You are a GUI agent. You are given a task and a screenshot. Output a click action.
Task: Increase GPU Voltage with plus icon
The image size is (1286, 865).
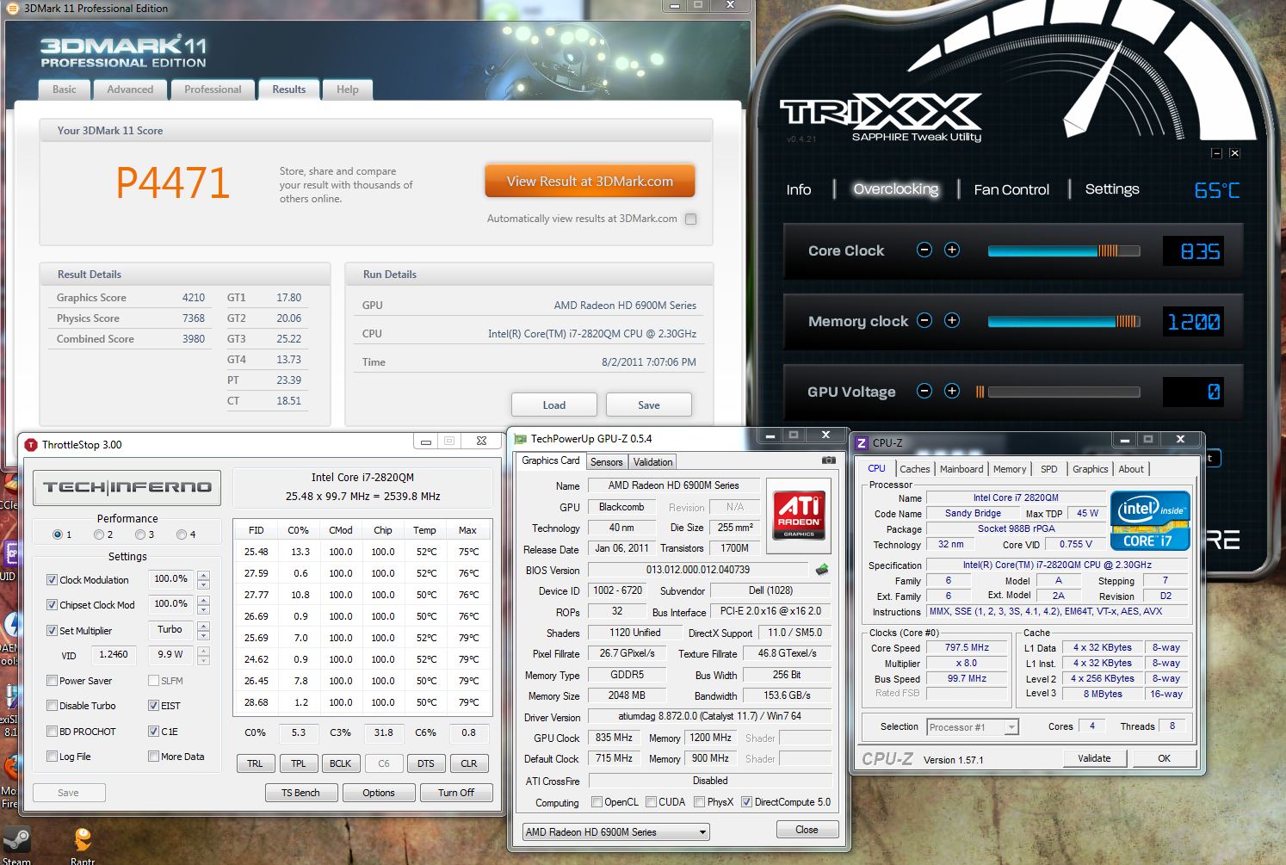click(952, 391)
